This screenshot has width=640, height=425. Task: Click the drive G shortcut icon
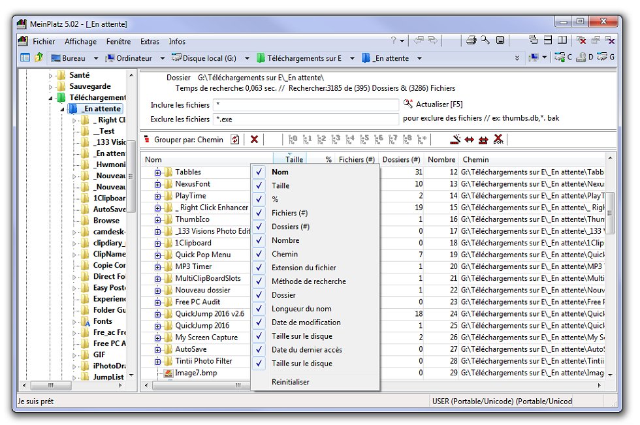[606, 57]
